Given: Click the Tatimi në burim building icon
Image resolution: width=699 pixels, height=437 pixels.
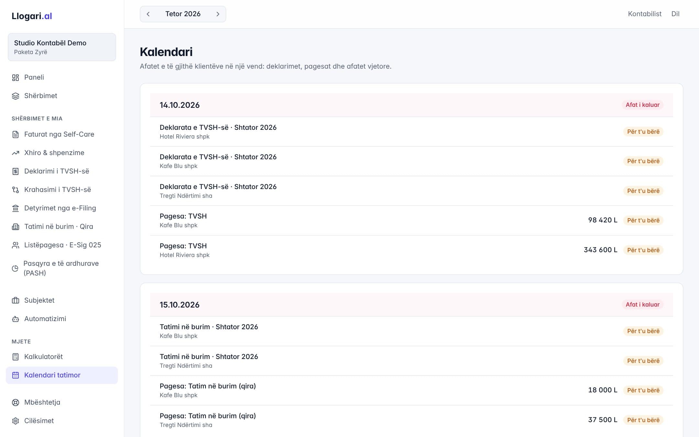Looking at the screenshot, I should coord(16,227).
